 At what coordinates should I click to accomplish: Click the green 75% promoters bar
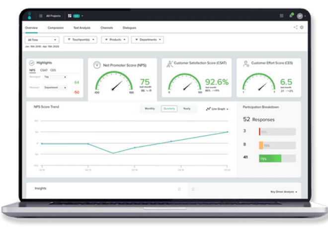click(270, 158)
